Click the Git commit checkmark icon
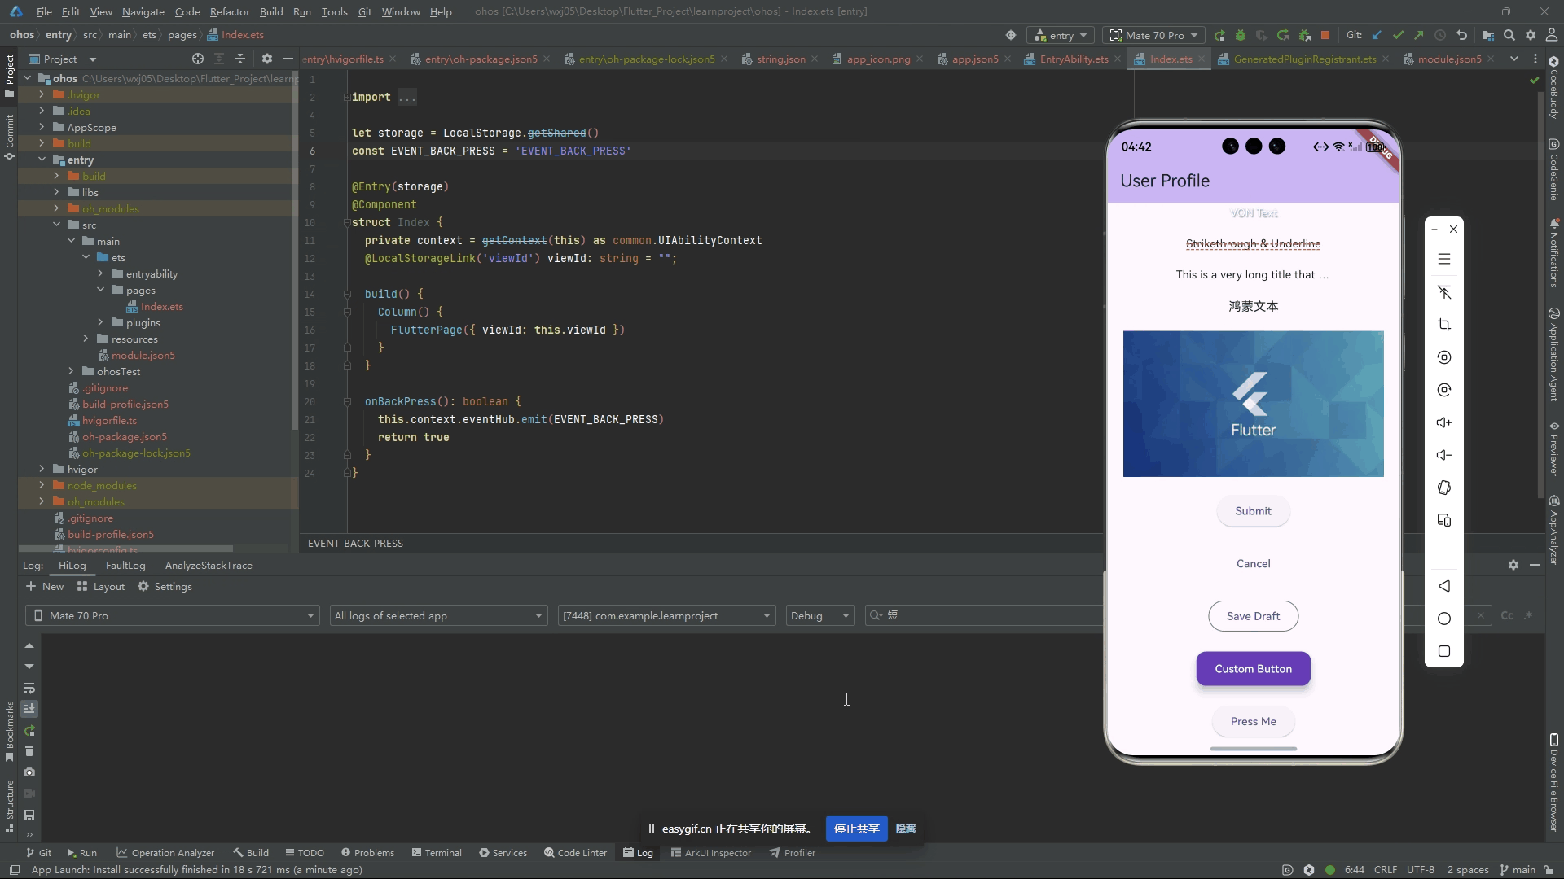The width and height of the screenshot is (1564, 879). click(x=1398, y=35)
